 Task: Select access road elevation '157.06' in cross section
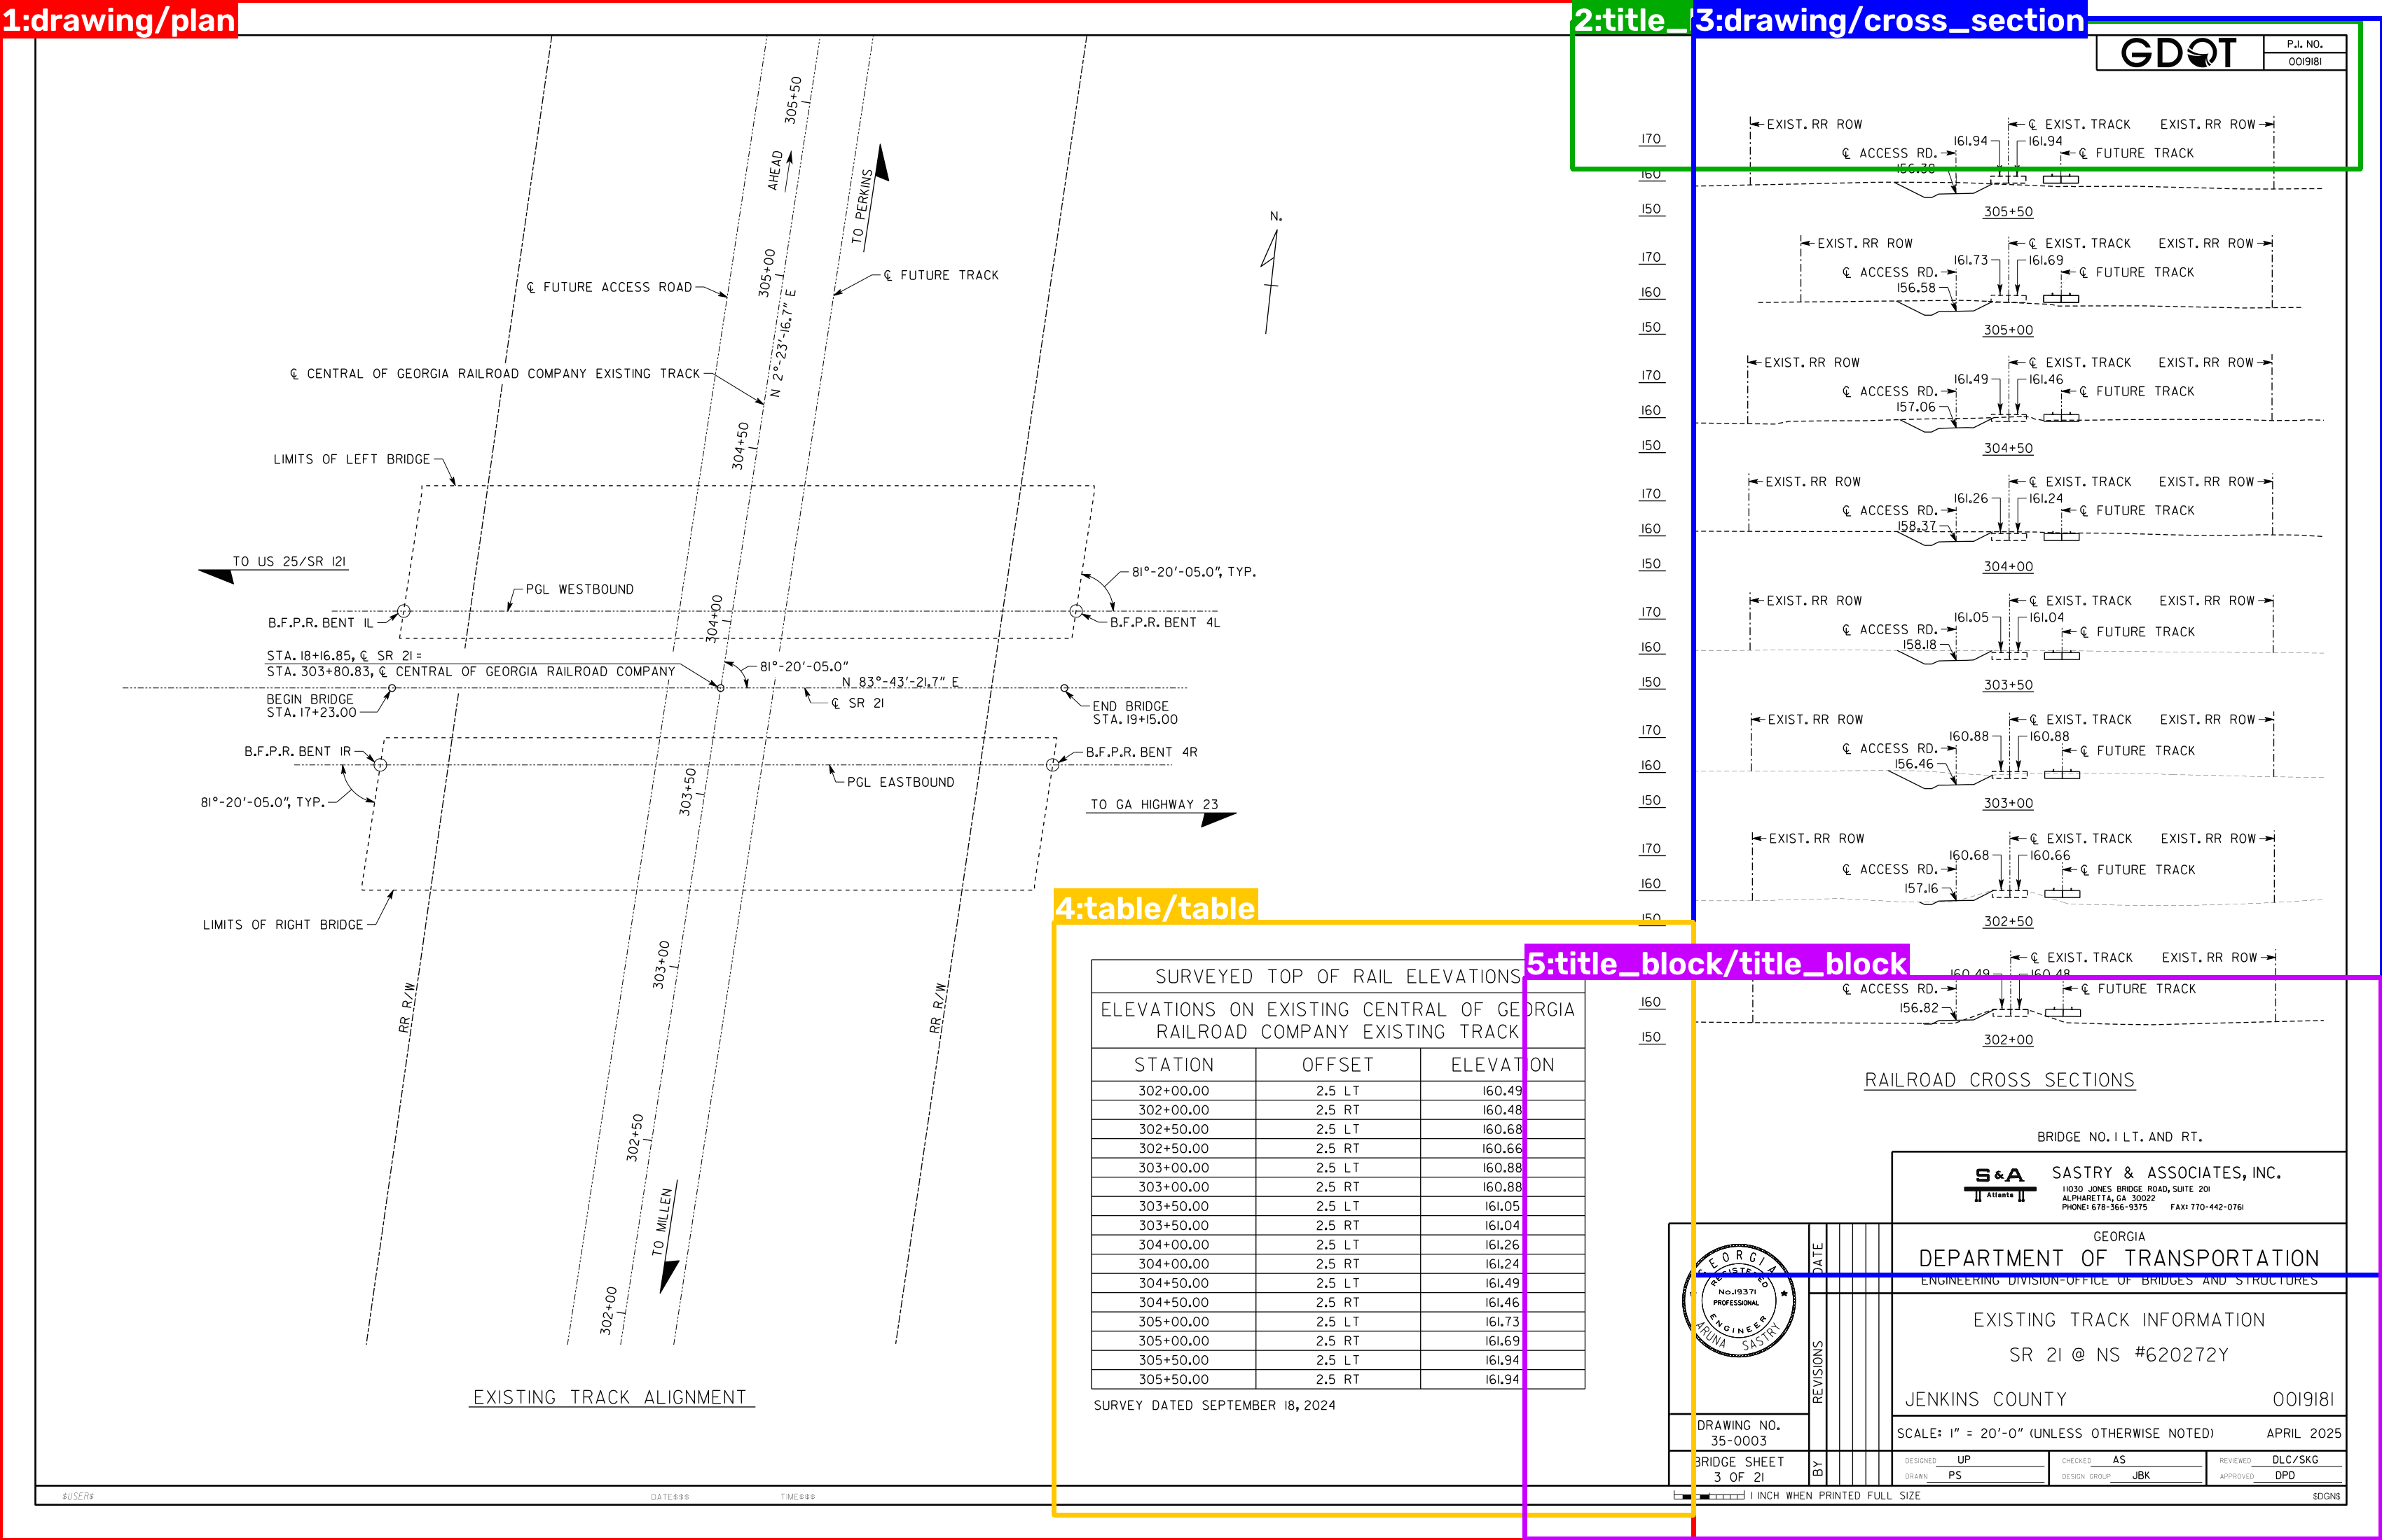[1915, 407]
